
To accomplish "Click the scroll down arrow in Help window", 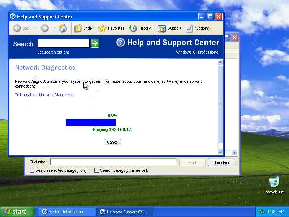I will 220,152.
